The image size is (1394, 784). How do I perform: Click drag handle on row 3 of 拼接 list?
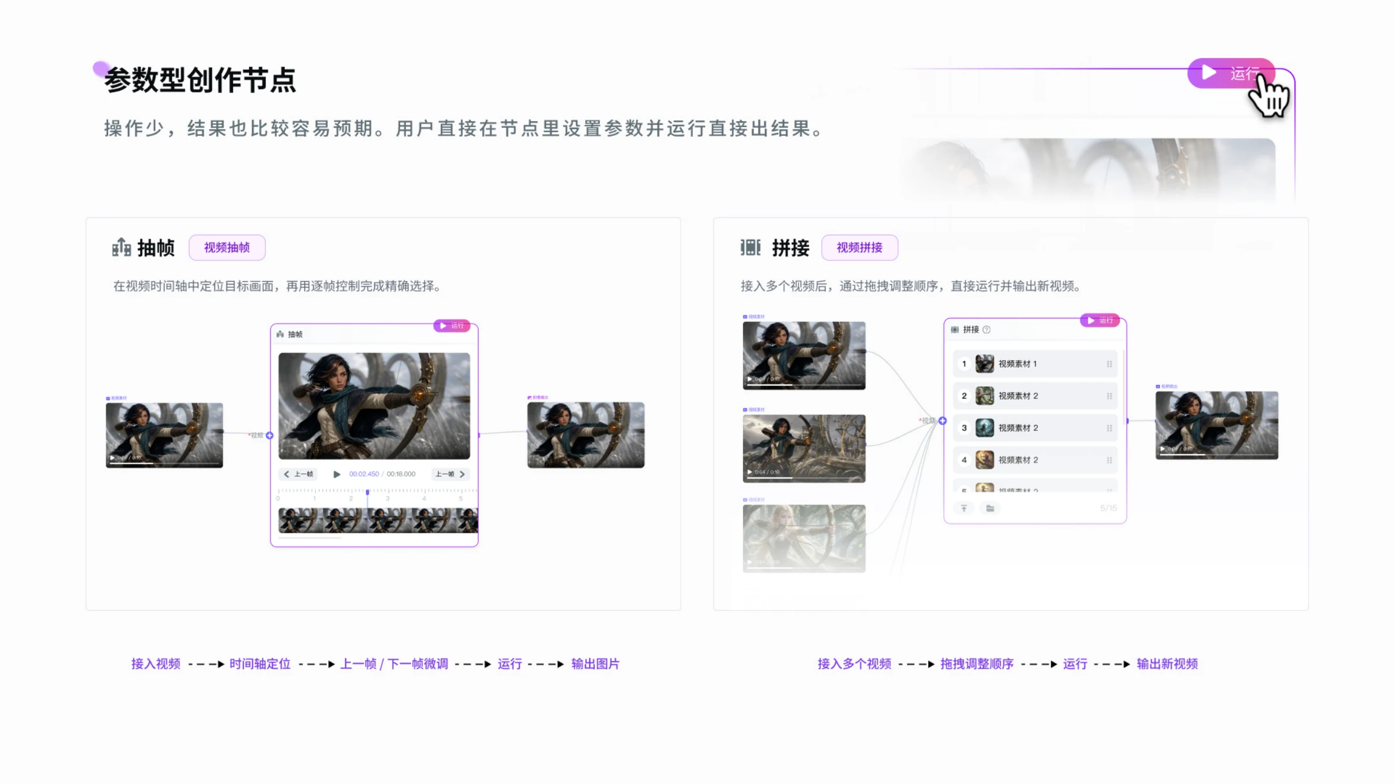1109,428
